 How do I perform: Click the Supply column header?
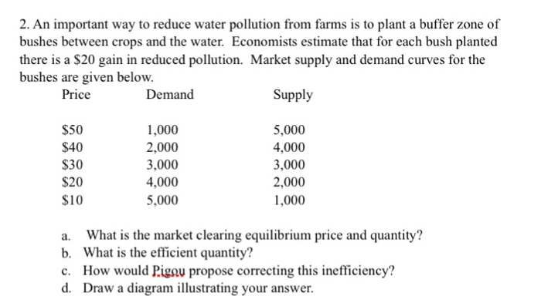293,95
